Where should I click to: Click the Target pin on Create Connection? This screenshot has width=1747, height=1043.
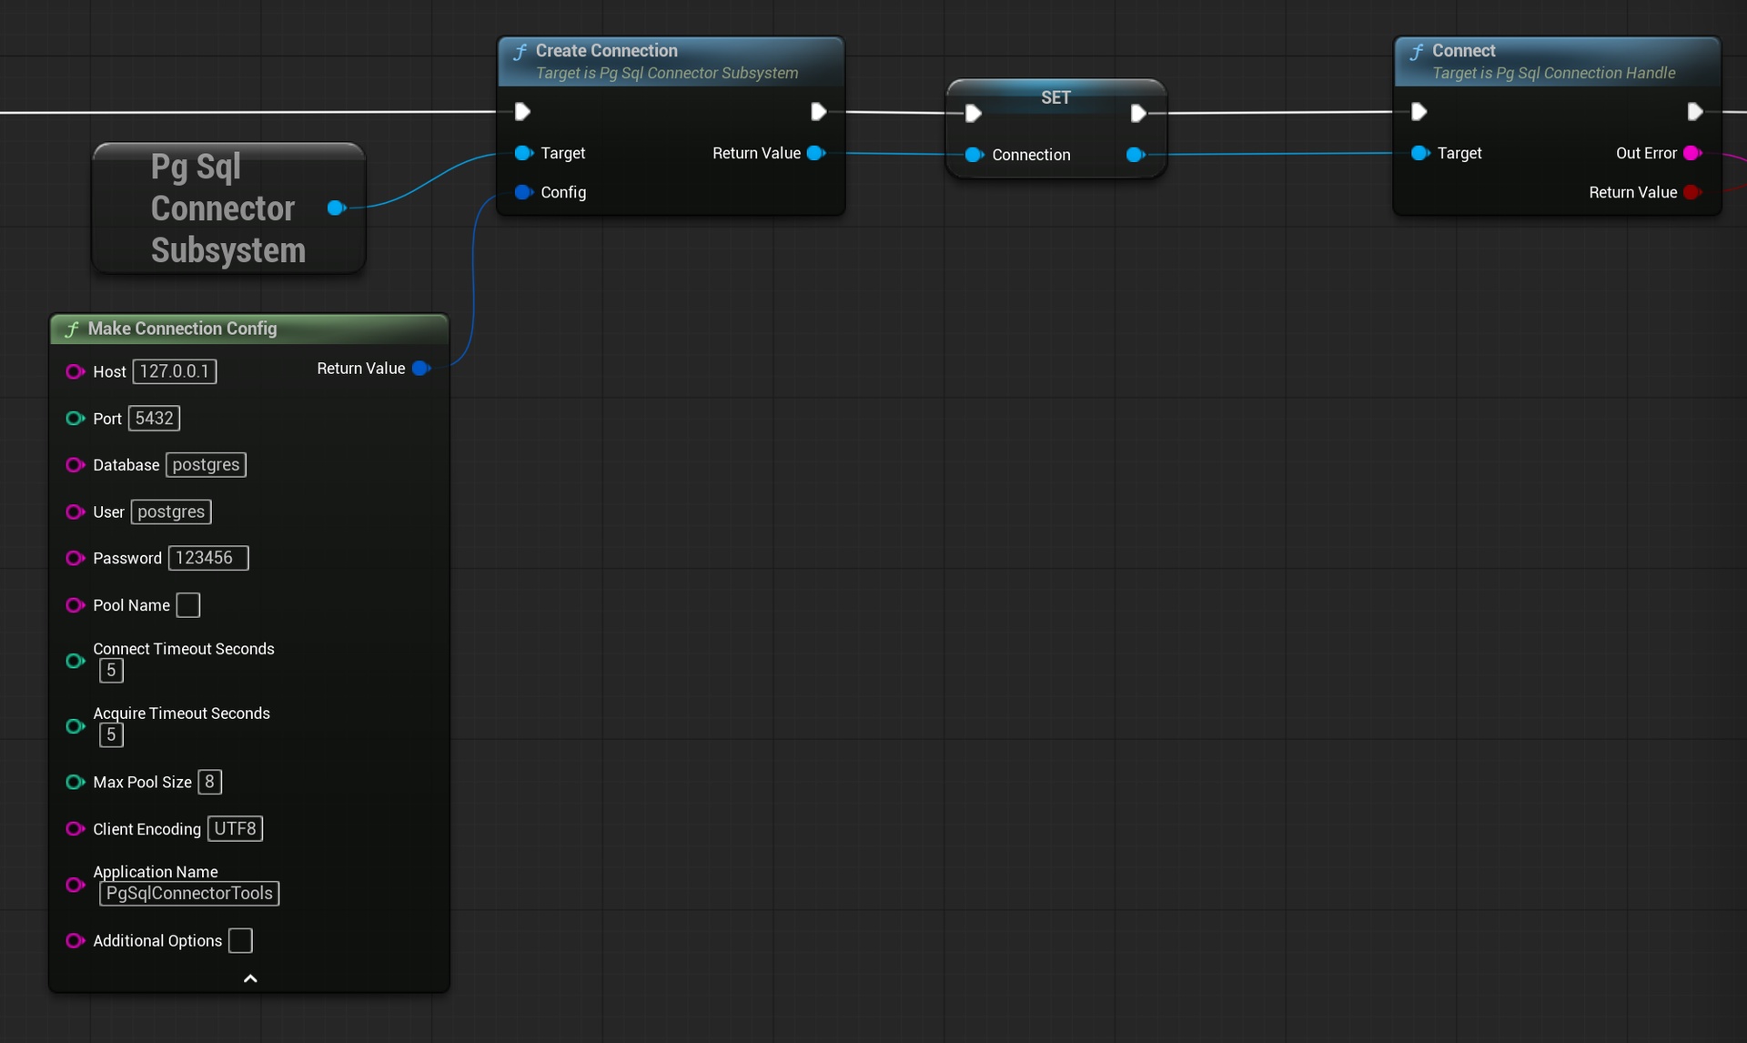[523, 153]
